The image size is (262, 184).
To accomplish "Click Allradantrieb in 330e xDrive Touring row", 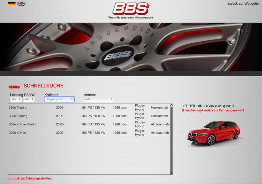I will click(160, 124).
